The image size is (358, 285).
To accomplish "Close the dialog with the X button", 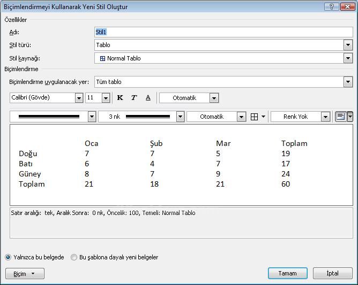I will [347, 6].
